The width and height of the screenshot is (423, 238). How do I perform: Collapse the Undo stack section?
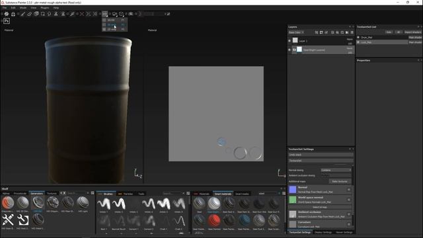point(321,155)
